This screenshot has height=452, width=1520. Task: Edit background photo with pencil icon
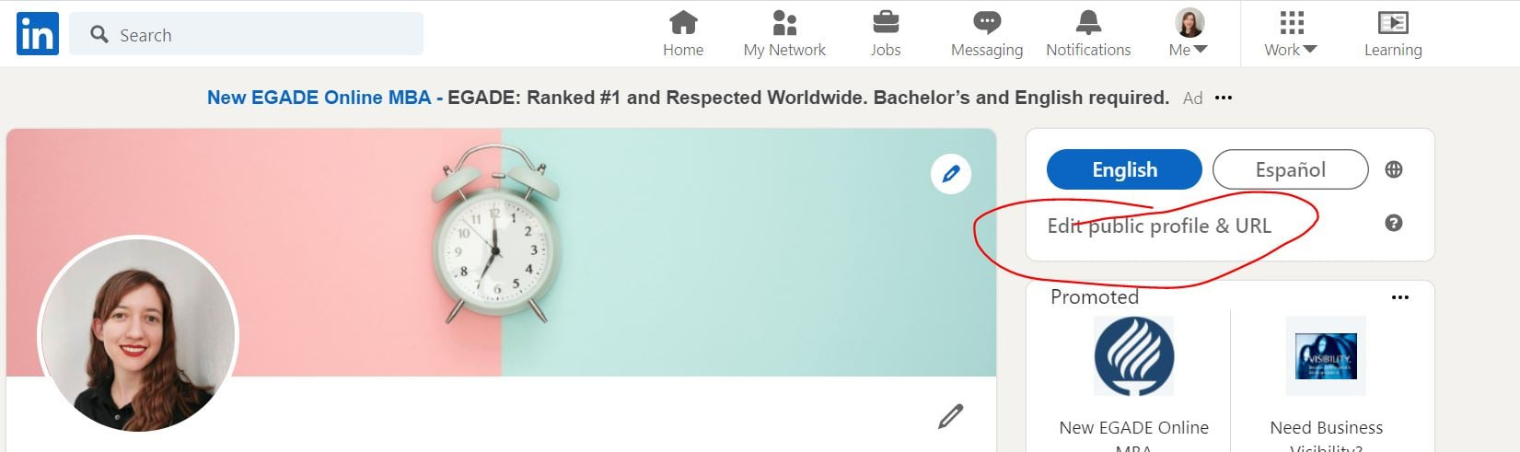pos(951,173)
